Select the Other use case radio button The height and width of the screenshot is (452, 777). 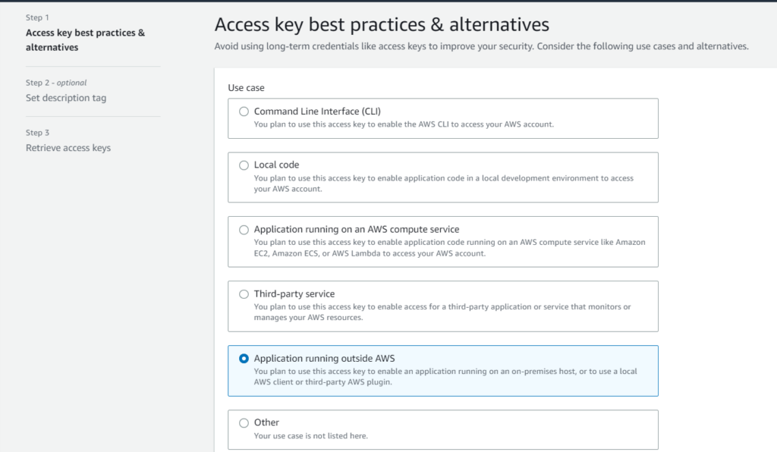point(244,423)
